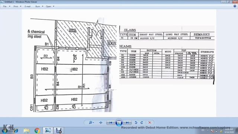Click the "REMARKS" column header
The image size is (238, 134).
pos(202,35)
